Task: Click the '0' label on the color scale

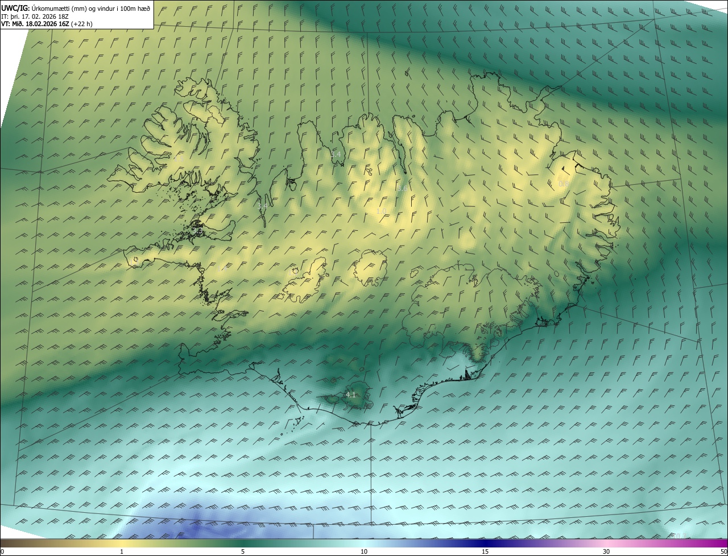Action: 2,552
